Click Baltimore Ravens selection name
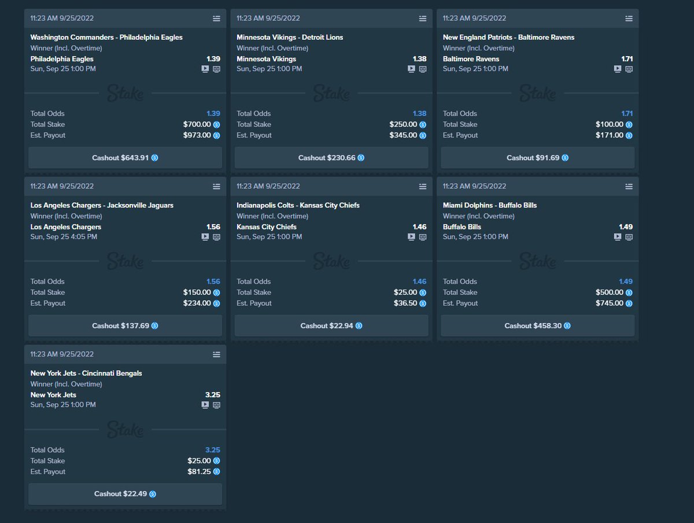The image size is (694, 523). (x=471, y=59)
